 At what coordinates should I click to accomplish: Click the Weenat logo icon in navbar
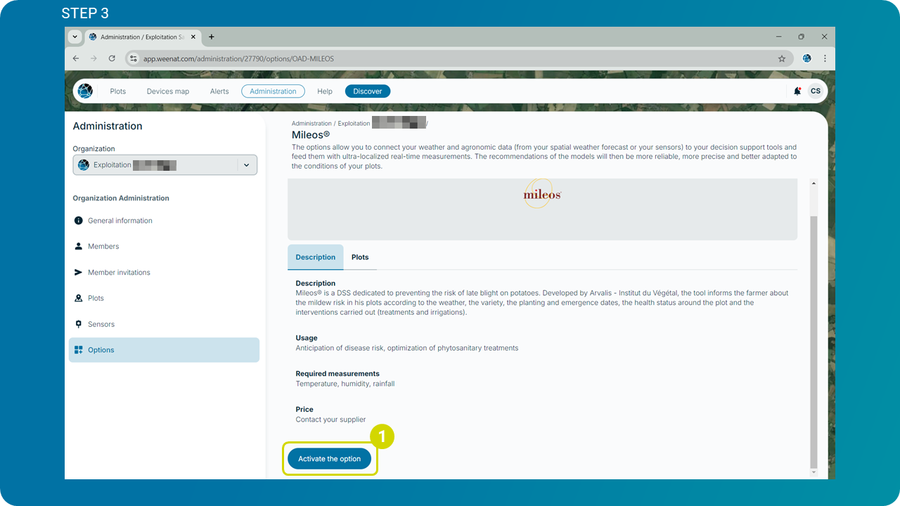coord(85,91)
